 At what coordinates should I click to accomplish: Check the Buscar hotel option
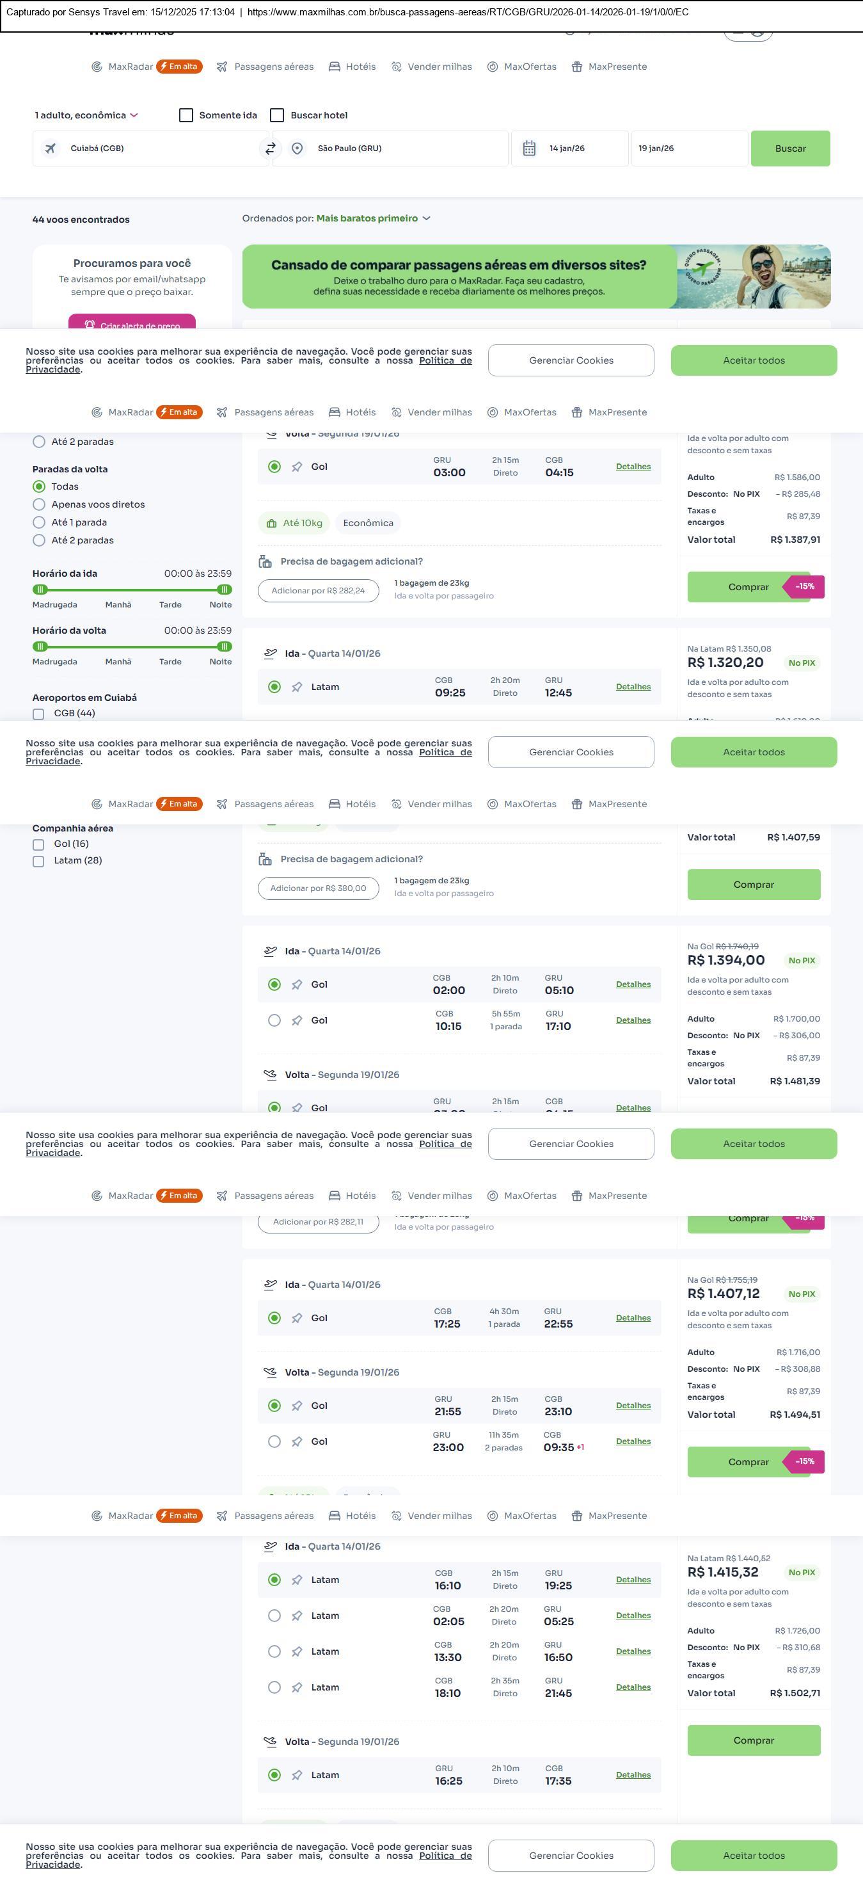pos(278,116)
